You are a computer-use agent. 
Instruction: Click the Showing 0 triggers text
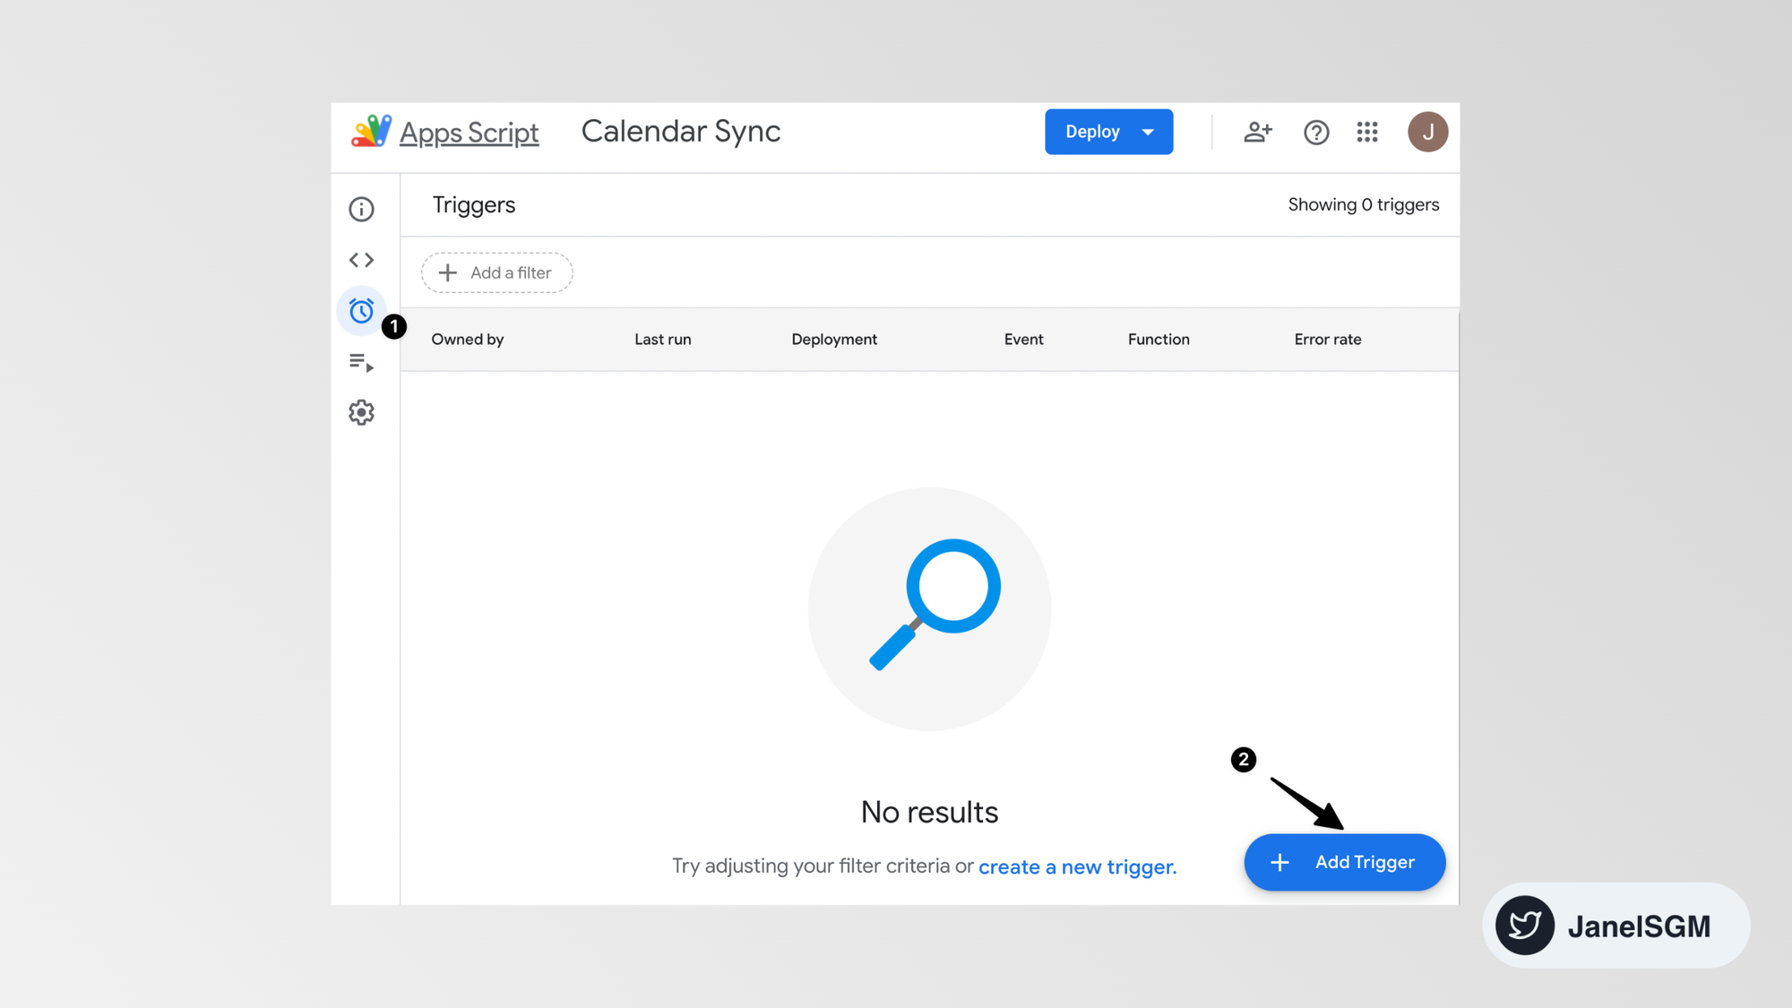(x=1363, y=204)
